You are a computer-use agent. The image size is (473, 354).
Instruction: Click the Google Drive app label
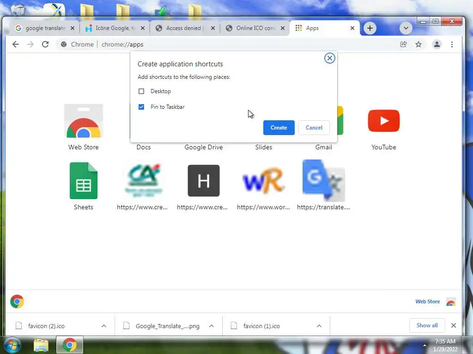tap(204, 147)
